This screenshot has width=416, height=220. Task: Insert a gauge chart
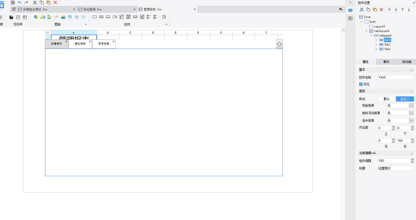70,17
